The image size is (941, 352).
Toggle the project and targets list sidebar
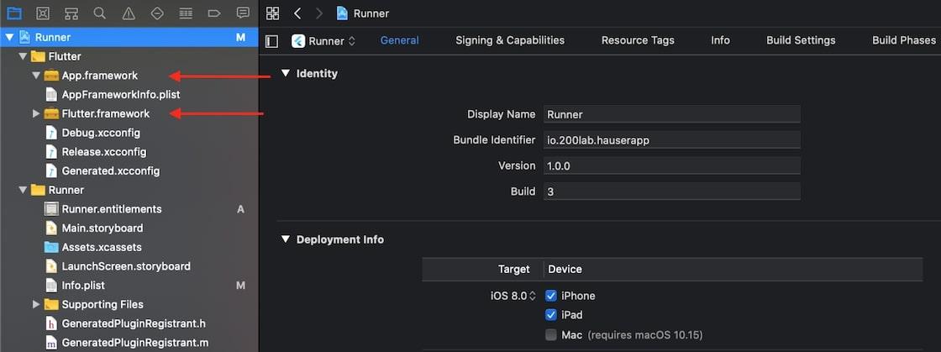click(x=271, y=40)
